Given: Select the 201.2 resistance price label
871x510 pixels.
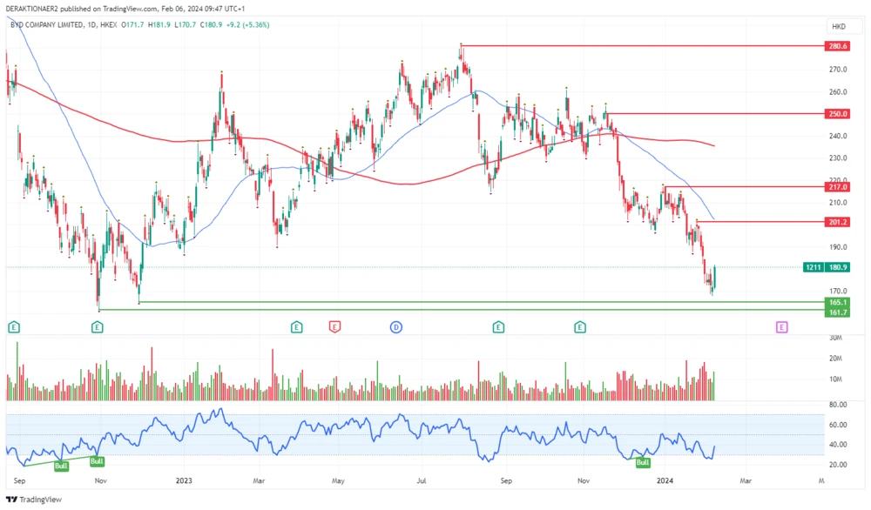Looking at the screenshot, I should (x=838, y=222).
